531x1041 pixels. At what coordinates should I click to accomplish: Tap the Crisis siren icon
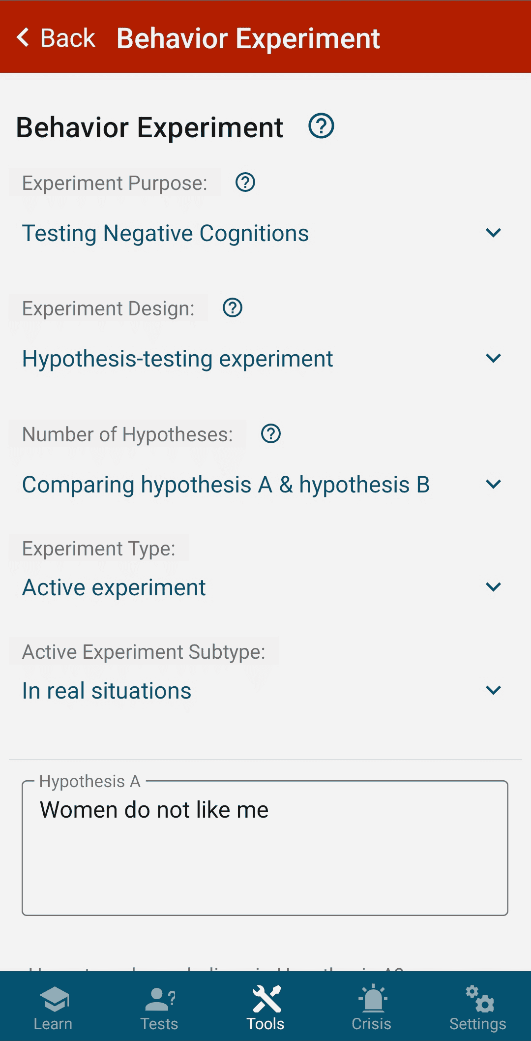tap(372, 999)
